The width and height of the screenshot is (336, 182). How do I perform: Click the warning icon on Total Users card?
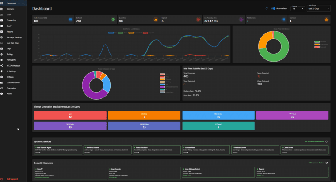click(326, 19)
